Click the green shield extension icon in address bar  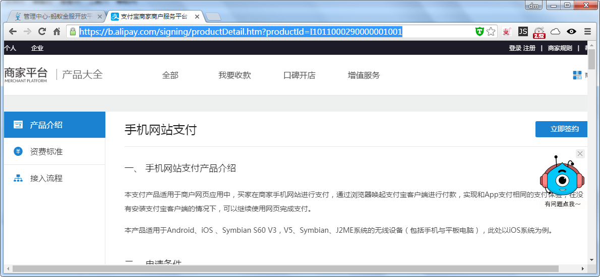click(479, 32)
